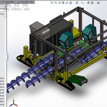Click the Apply Scene icon
Image resolution: width=107 pixels, height=107 pixels.
pos(92,3)
